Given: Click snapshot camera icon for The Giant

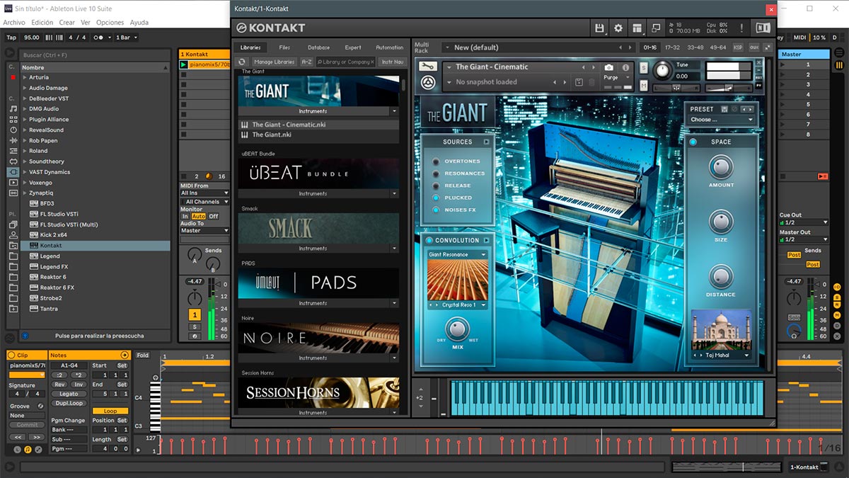Looking at the screenshot, I should [x=609, y=67].
